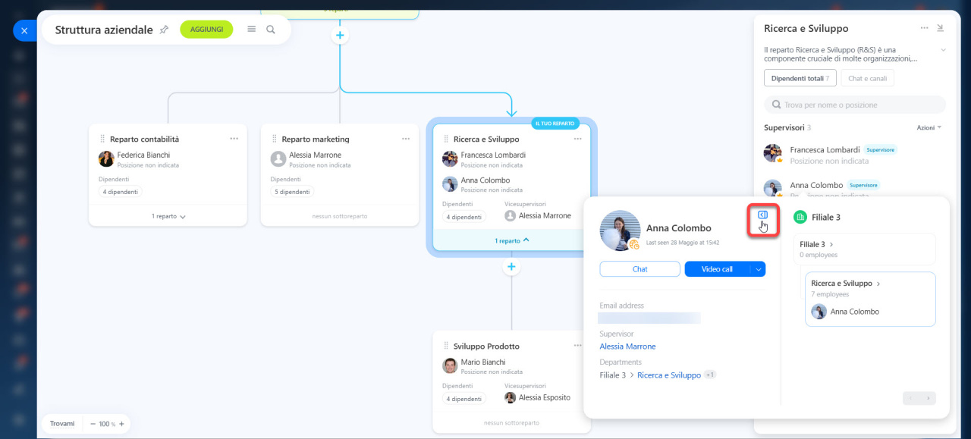Grab the Sviluppo Prodotto drag handle
The width and height of the screenshot is (971, 439).
[446, 346]
